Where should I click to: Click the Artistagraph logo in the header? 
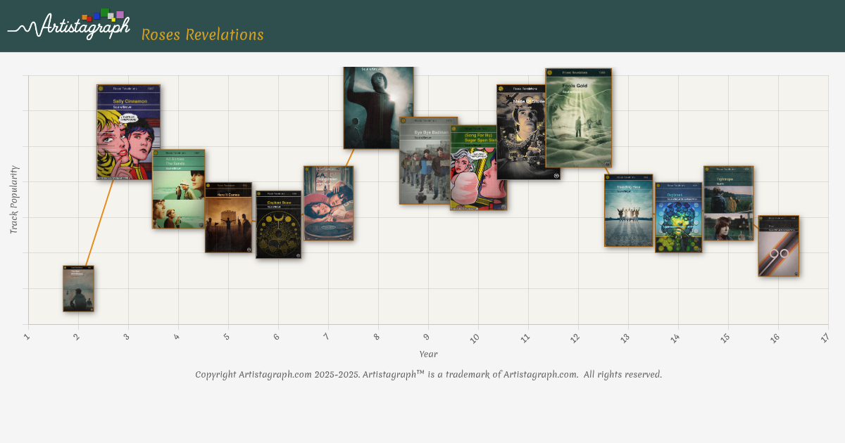tap(68, 25)
